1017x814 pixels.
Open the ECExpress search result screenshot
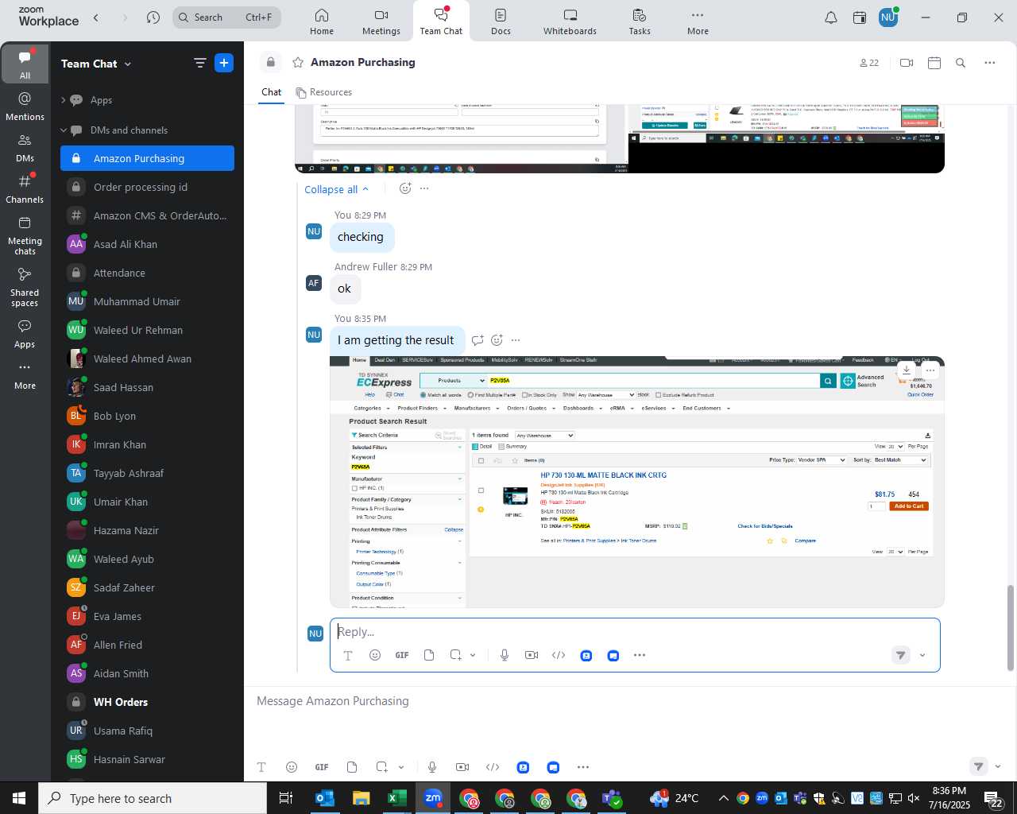[x=637, y=482]
